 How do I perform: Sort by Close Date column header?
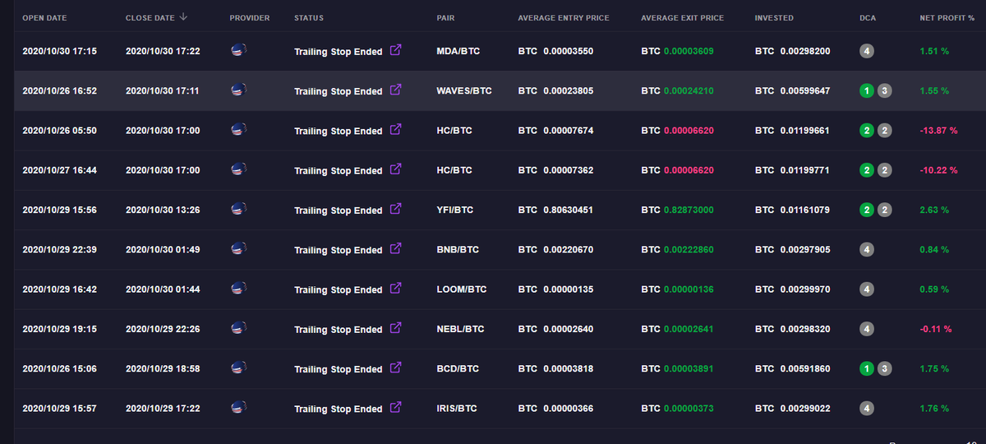[x=150, y=17]
